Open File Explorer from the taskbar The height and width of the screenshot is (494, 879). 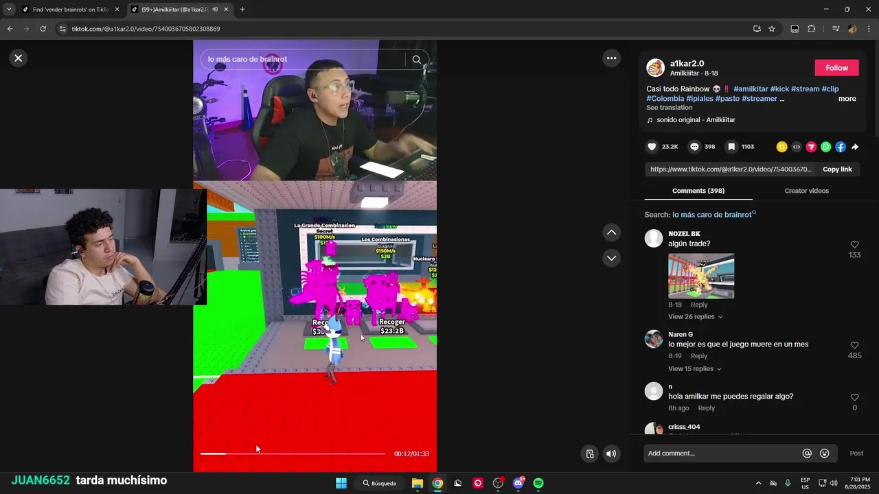point(417,483)
